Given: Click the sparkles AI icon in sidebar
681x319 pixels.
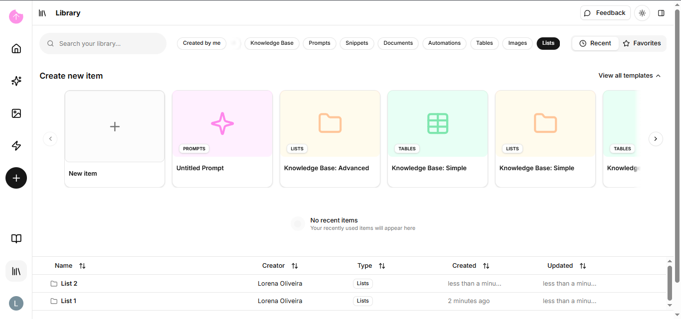Looking at the screenshot, I should 16,81.
